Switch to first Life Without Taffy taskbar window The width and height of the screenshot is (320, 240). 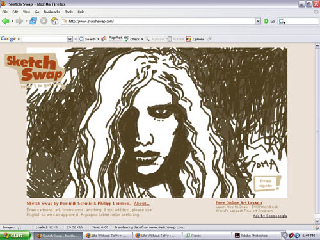pos(108,236)
